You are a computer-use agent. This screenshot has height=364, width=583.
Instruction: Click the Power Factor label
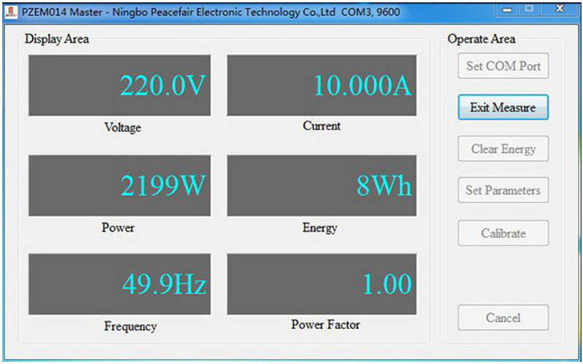326,324
